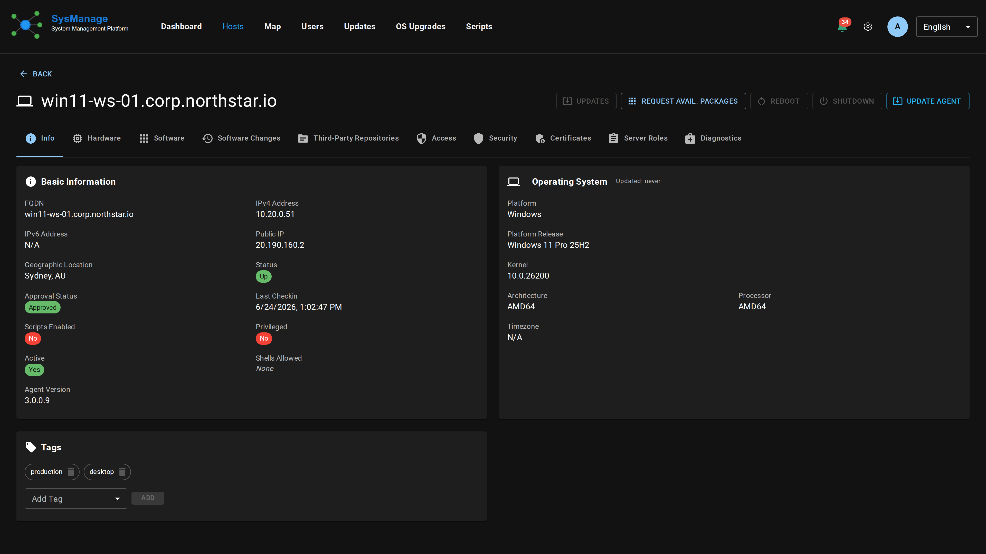This screenshot has width=986, height=554.
Task: Open the settings gear icon
Action: (x=868, y=26)
